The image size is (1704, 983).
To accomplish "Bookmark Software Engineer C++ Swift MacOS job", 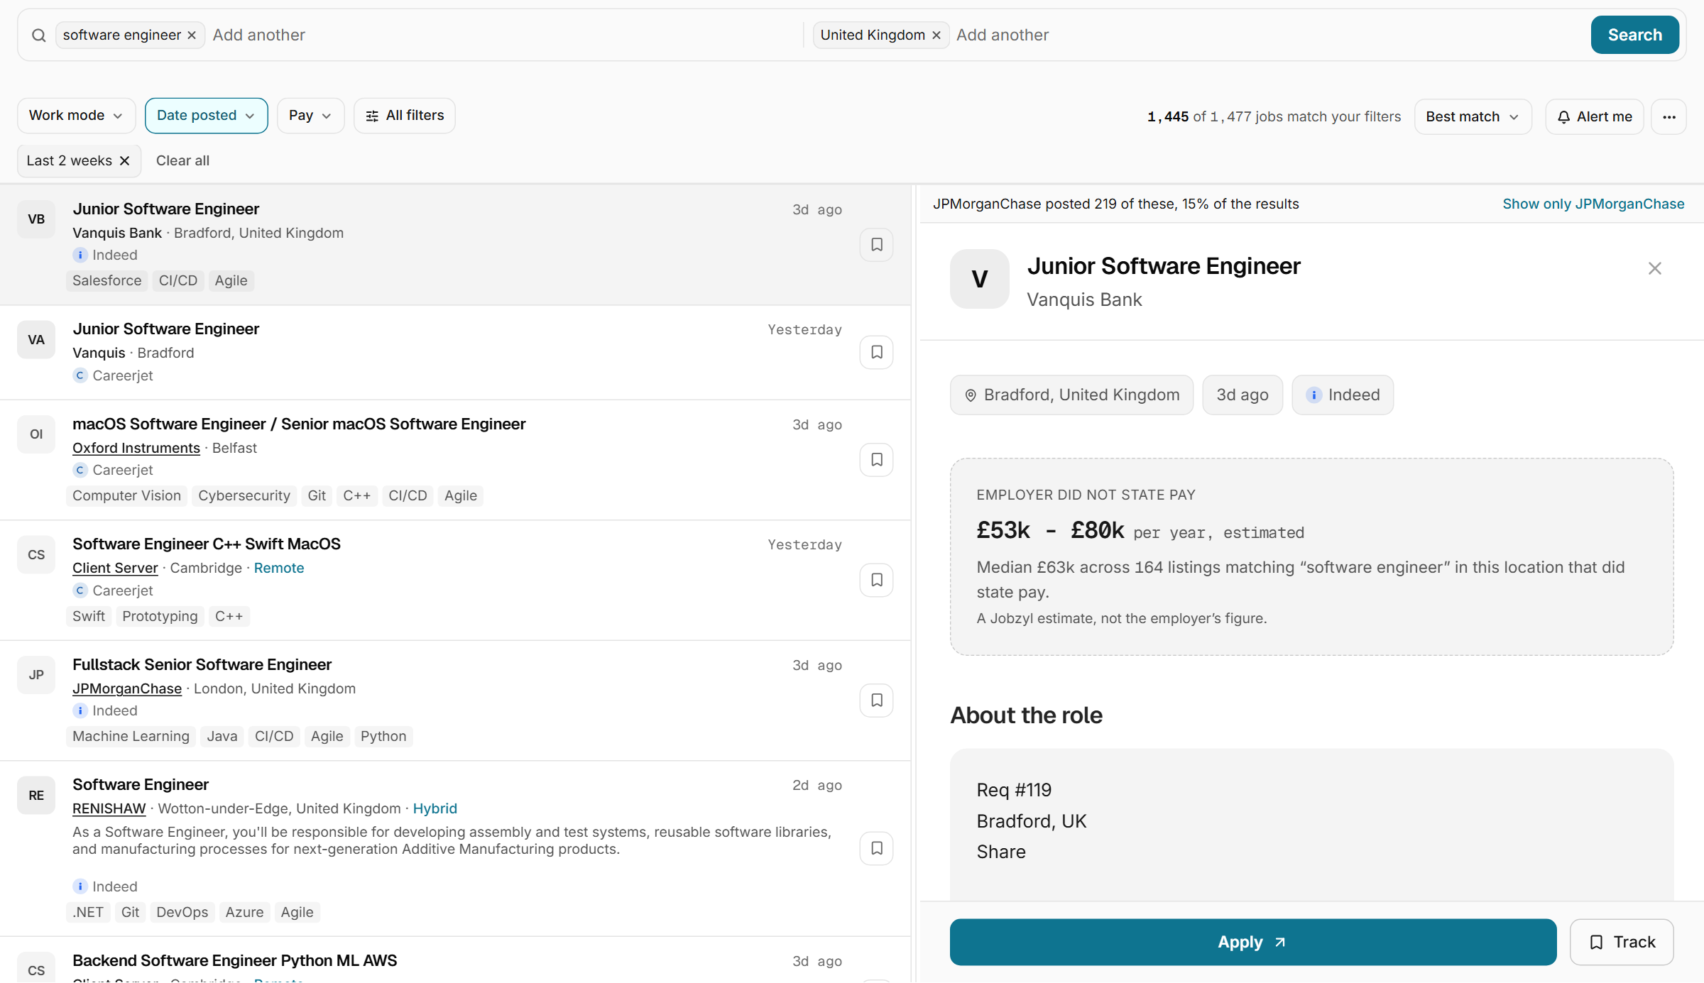I will coord(877,580).
